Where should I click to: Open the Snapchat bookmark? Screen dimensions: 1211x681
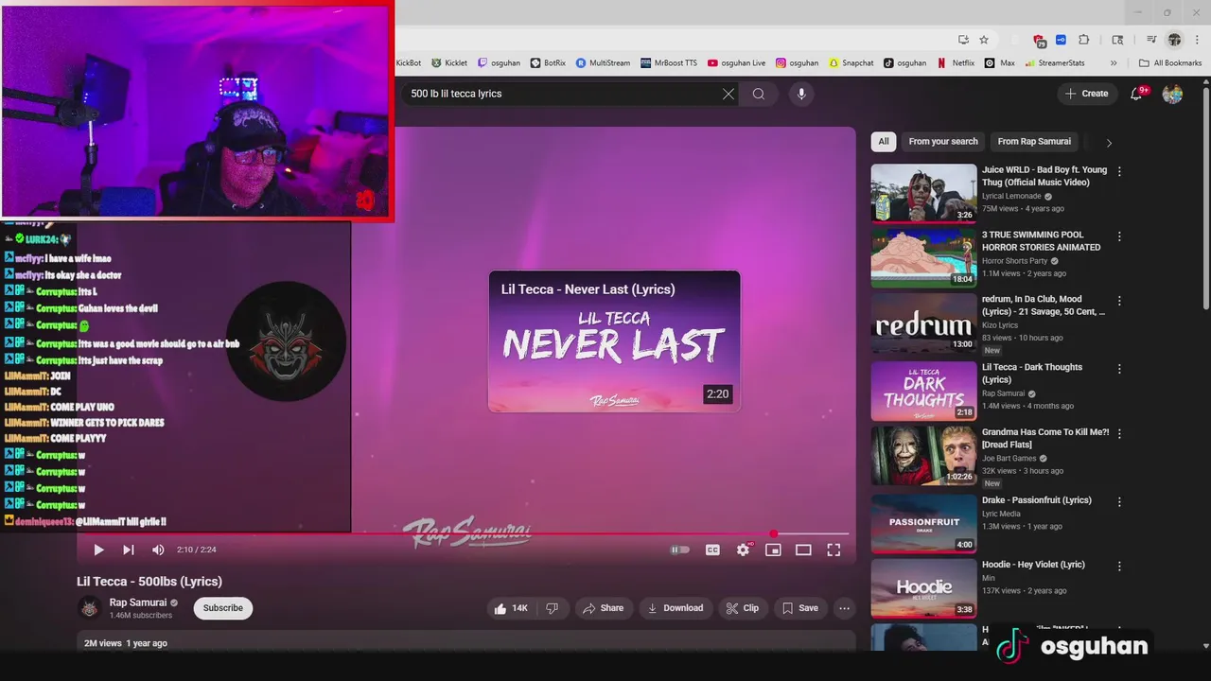click(x=851, y=63)
